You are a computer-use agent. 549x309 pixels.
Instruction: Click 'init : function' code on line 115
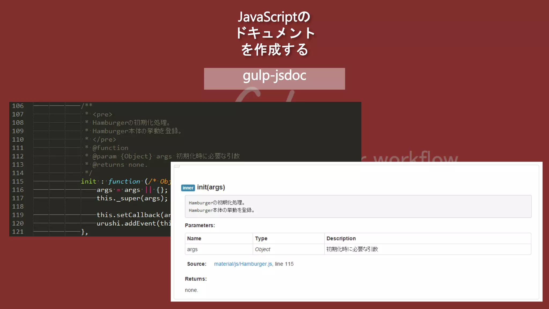click(x=110, y=181)
